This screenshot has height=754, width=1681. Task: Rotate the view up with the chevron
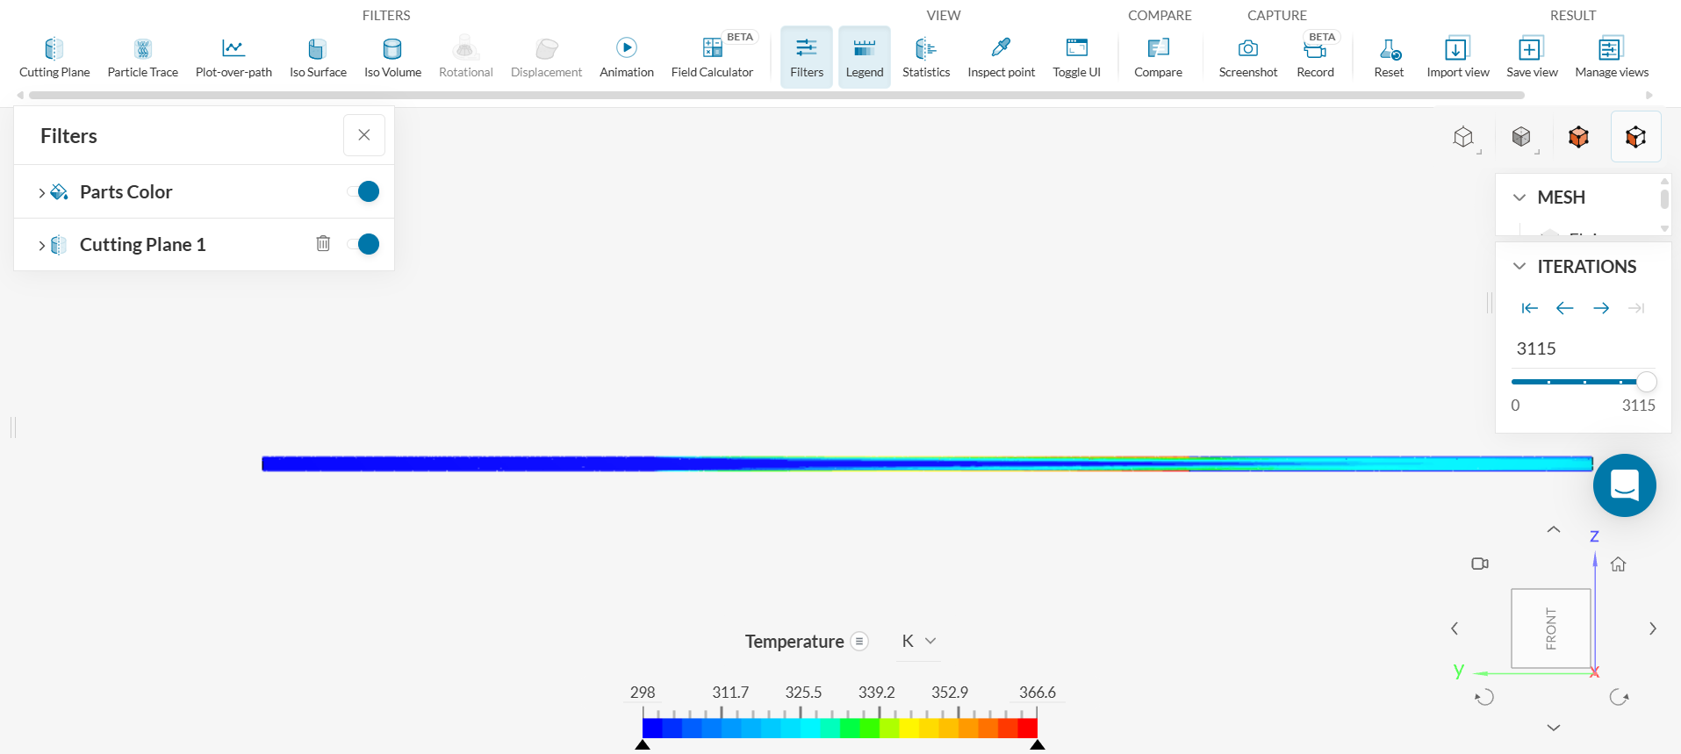pos(1554,529)
